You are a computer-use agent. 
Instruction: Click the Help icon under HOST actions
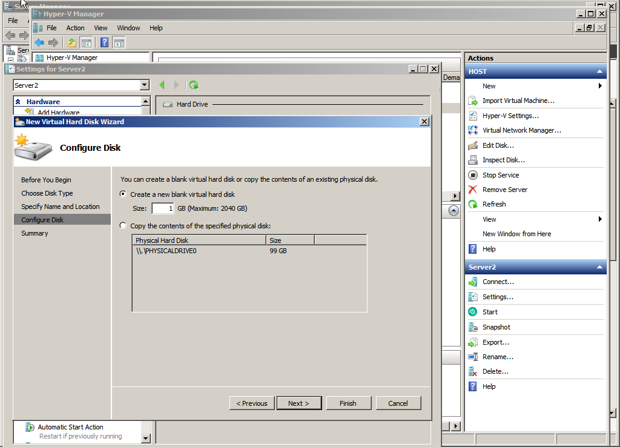[x=473, y=249]
